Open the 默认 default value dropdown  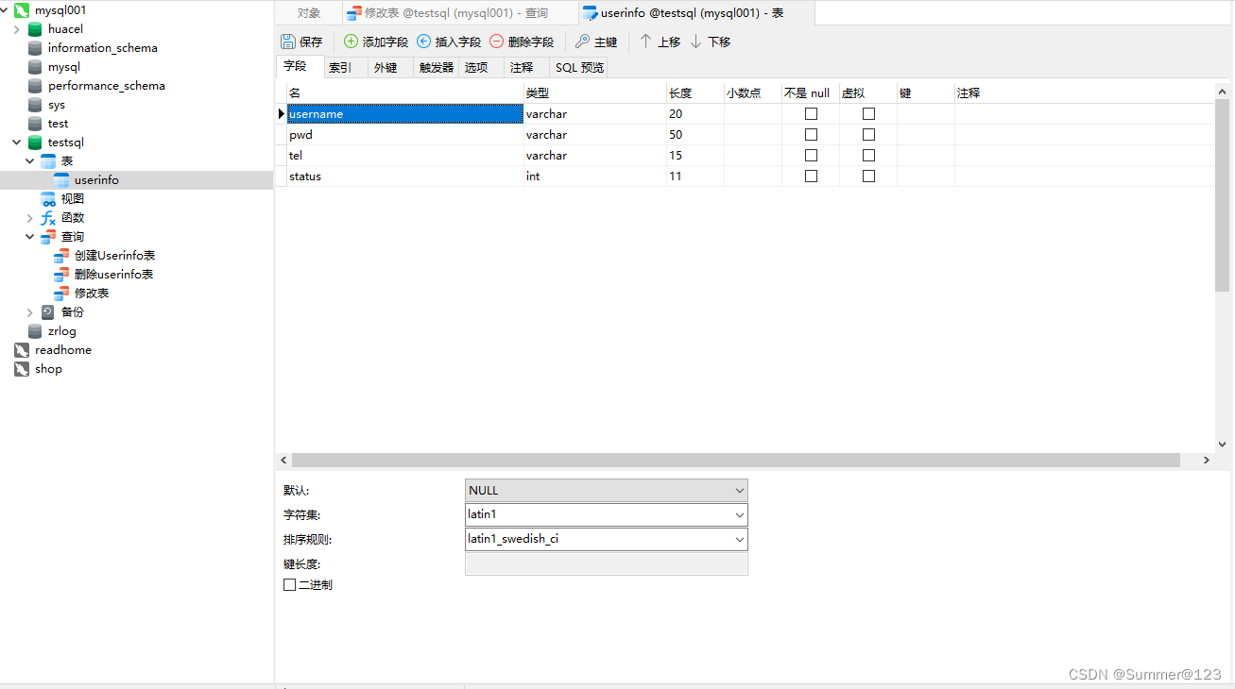(739, 490)
